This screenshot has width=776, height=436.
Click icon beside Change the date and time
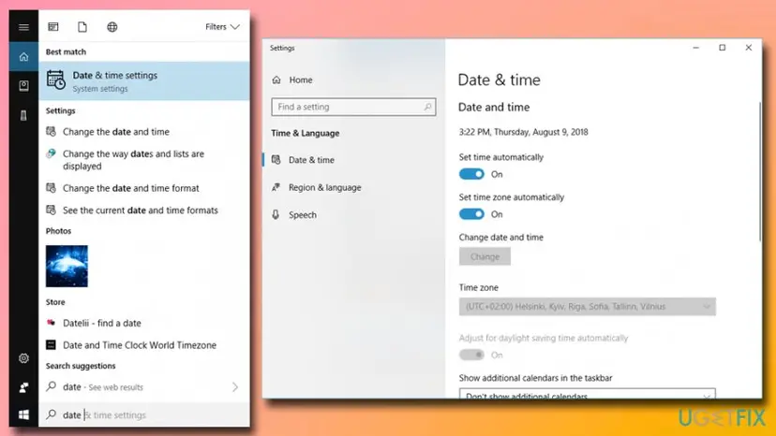click(51, 132)
